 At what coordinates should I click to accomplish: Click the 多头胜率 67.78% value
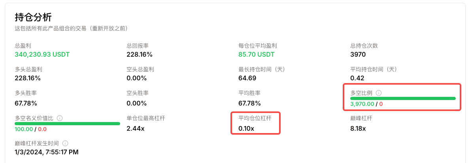coord(26,104)
